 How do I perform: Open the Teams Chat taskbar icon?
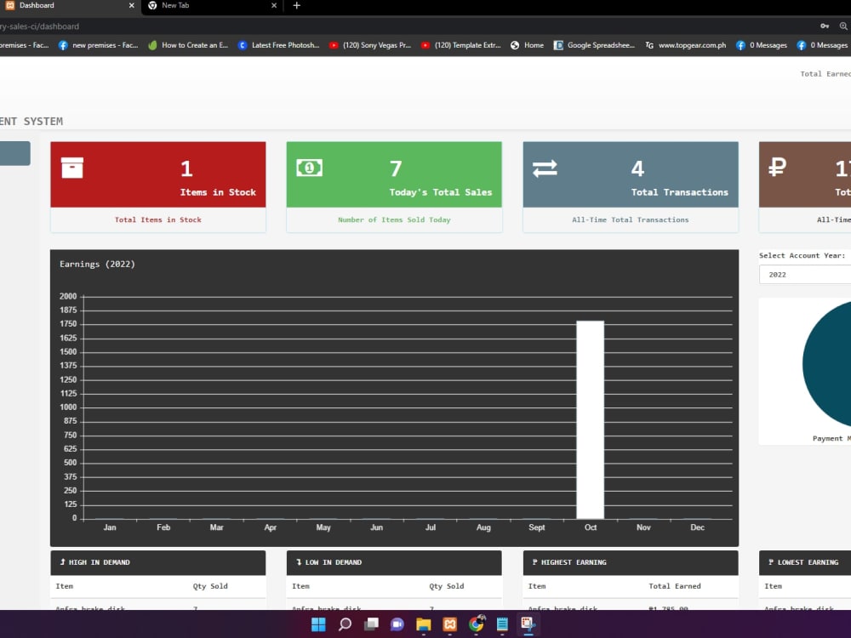coord(397,624)
